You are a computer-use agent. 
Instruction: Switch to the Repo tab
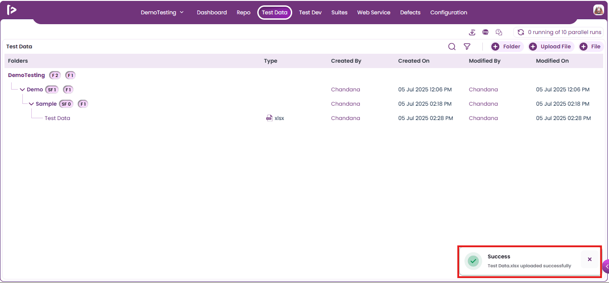[x=243, y=13]
